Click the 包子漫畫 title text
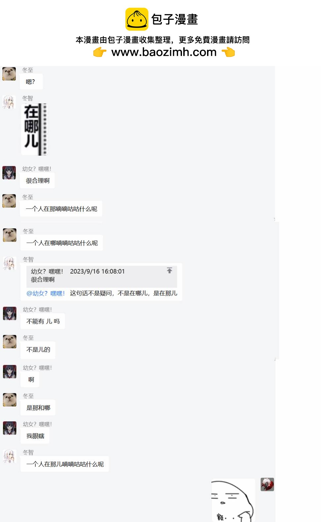321x522 pixels. [175, 19]
